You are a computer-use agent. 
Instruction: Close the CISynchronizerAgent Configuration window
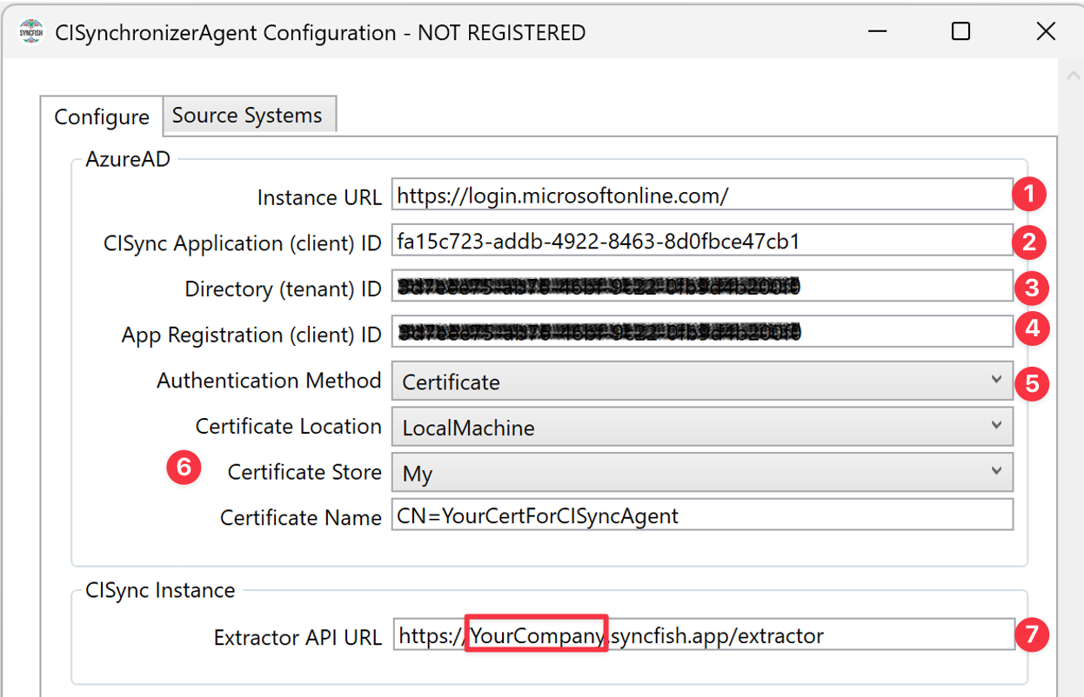click(1045, 32)
